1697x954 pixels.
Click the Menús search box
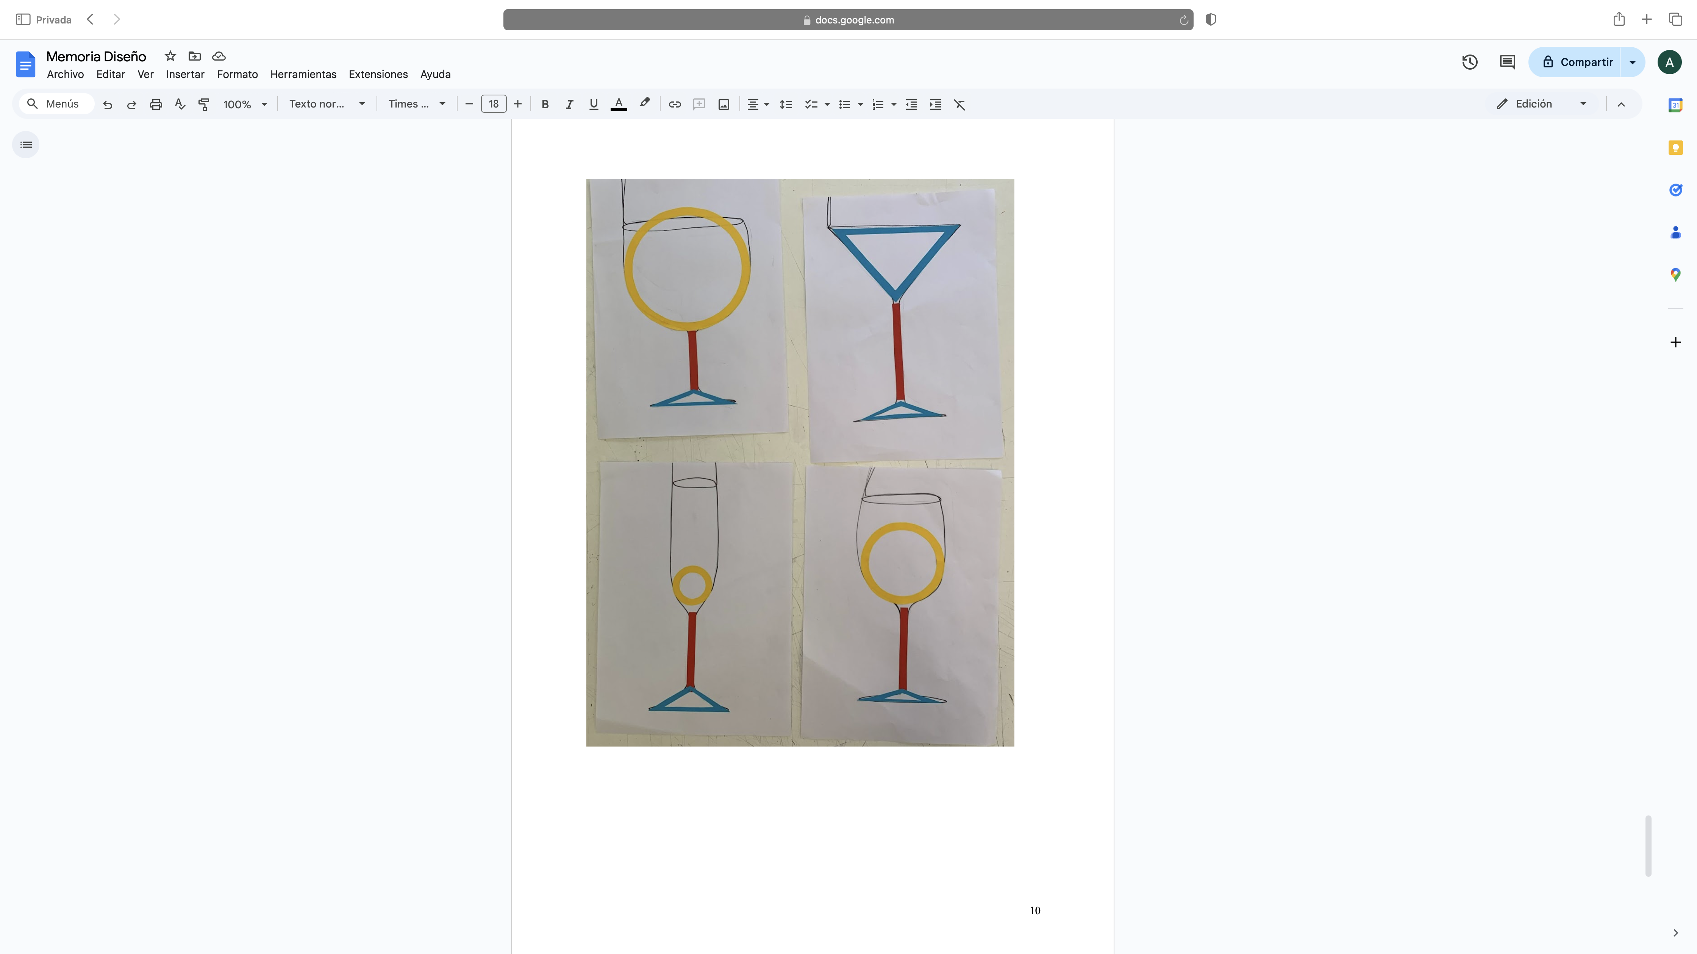57,104
